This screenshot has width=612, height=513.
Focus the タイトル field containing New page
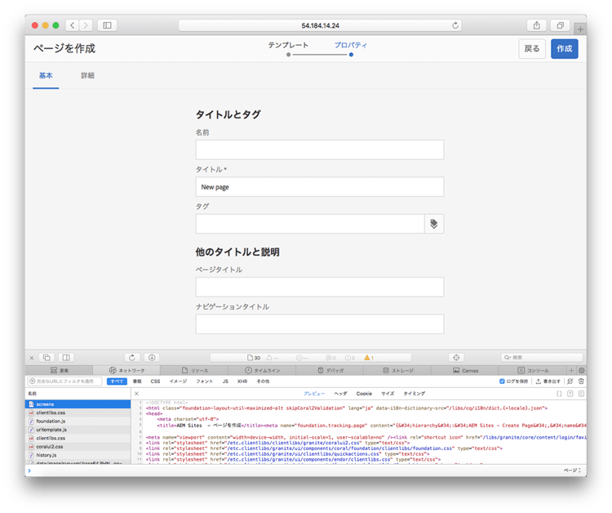(x=320, y=187)
